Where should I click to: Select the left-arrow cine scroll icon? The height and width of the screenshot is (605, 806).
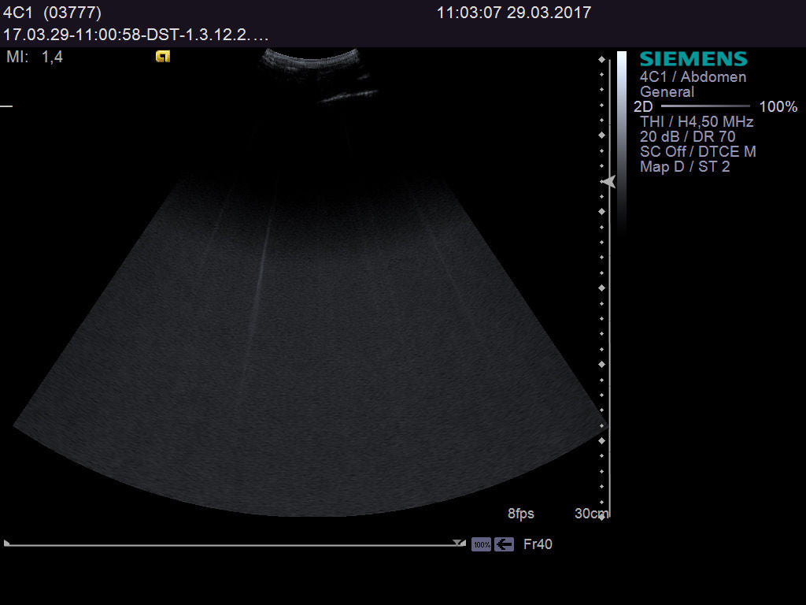click(x=504, y=544)
